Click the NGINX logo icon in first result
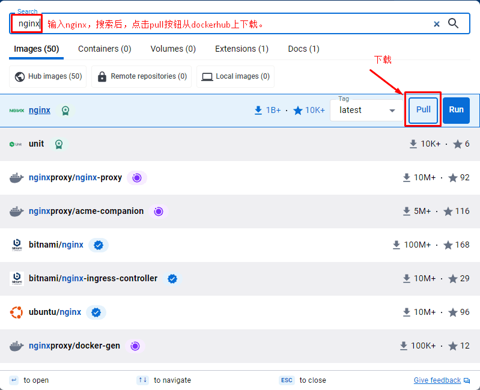 [x=17, y=111]
